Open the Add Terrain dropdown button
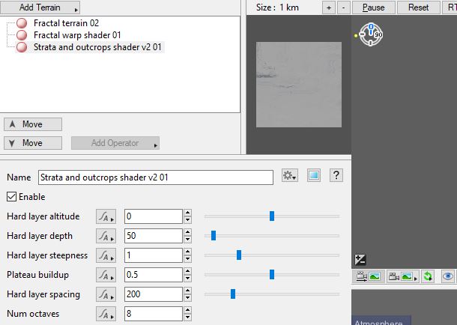 click(x=40, y=7)
